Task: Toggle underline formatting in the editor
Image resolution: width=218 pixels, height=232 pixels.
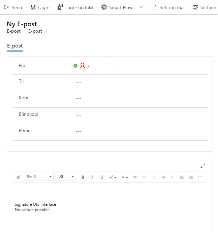Action: [x=102, y=177]
